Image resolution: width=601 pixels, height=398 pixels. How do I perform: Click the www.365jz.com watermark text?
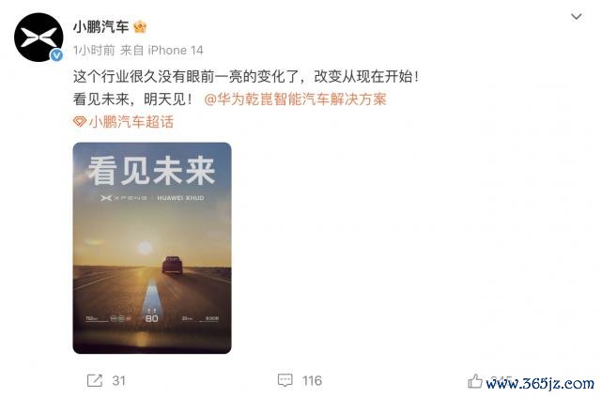(x=540, y=383)
